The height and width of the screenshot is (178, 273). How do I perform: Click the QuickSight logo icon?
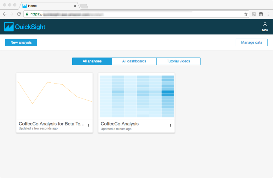9,27
